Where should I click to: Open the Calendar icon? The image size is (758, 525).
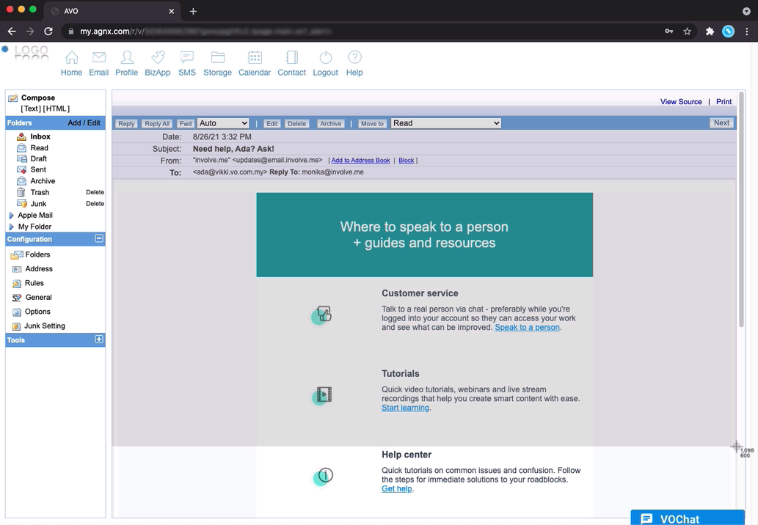(255, 58)
